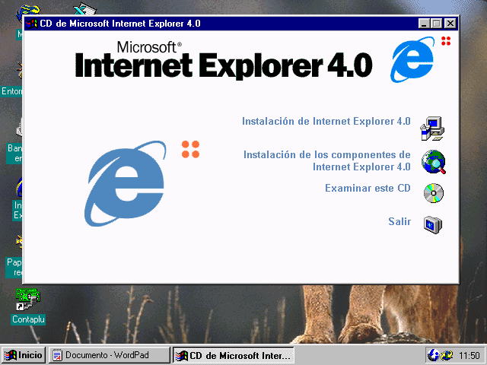
Task: Click the yellow-blue system tray icon
Action: point(447,355)
